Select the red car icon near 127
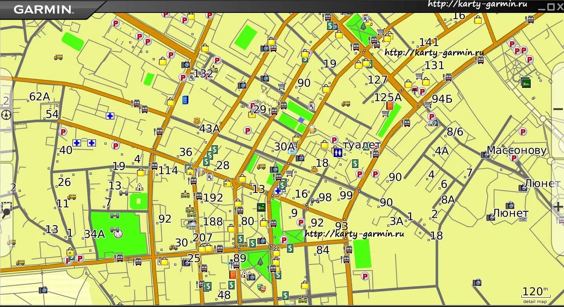This screenshot has width=564, height=307. 415,89
